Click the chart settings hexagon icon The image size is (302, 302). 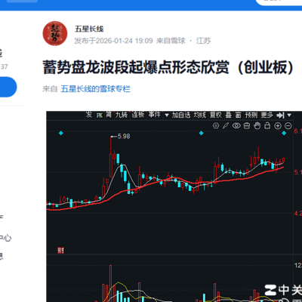pos(216,125)
